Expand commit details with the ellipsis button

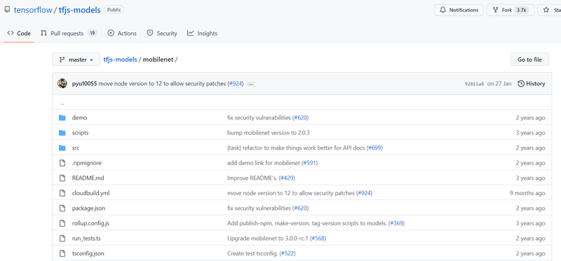(x=251, y=84)
